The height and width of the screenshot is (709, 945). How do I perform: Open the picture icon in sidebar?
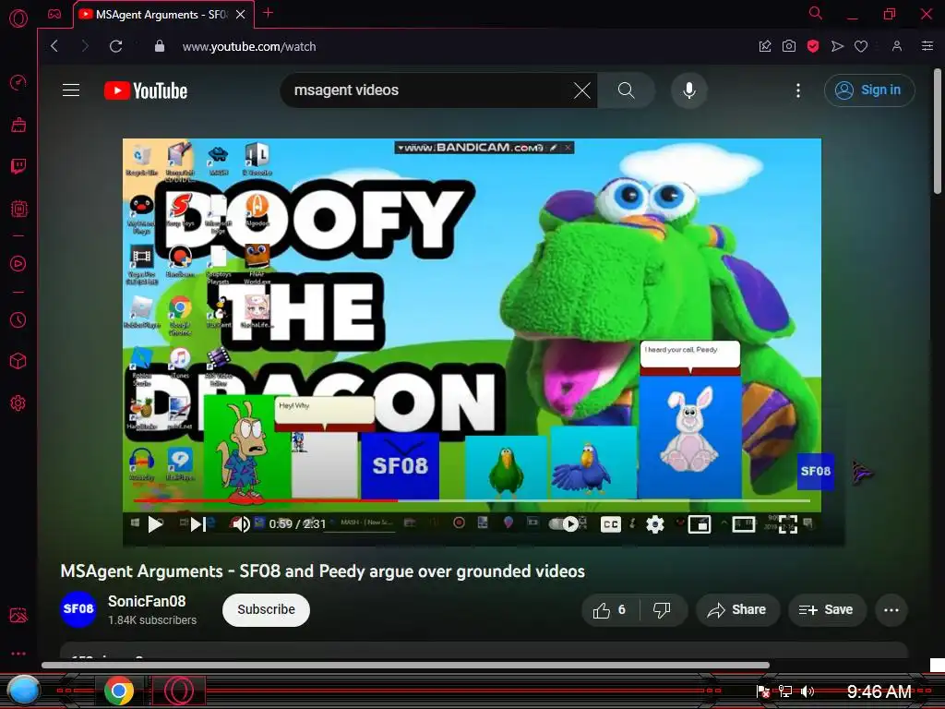pyautogui.click(x=18, y=615)
